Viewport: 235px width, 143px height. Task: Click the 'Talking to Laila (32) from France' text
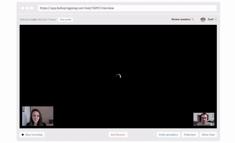click(38, 19)
